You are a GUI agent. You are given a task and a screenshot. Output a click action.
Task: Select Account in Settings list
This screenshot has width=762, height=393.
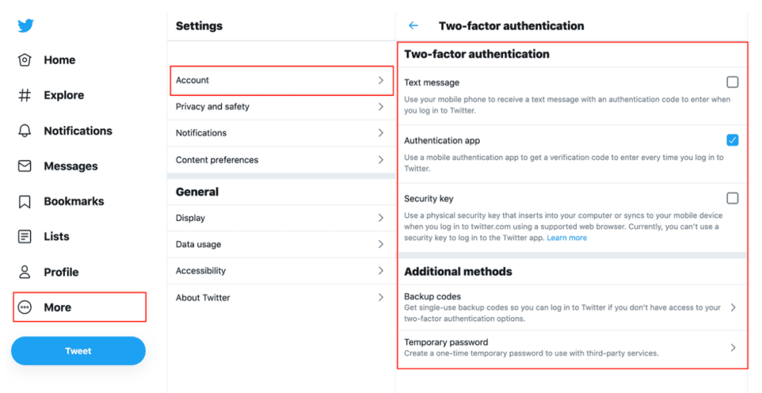pos(282,80)
